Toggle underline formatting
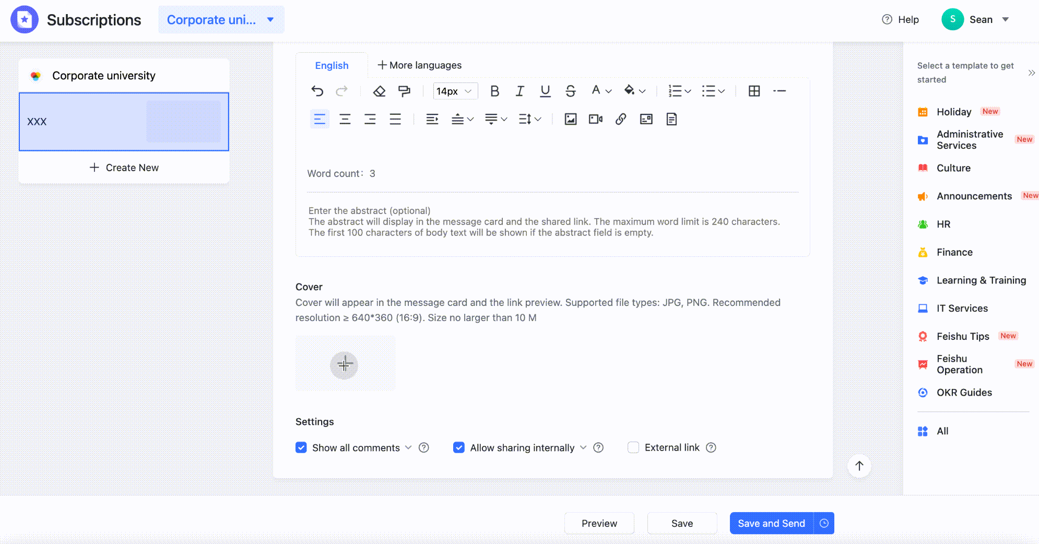1039x544 pixels. pyautogui.click(x=545, y=91)
